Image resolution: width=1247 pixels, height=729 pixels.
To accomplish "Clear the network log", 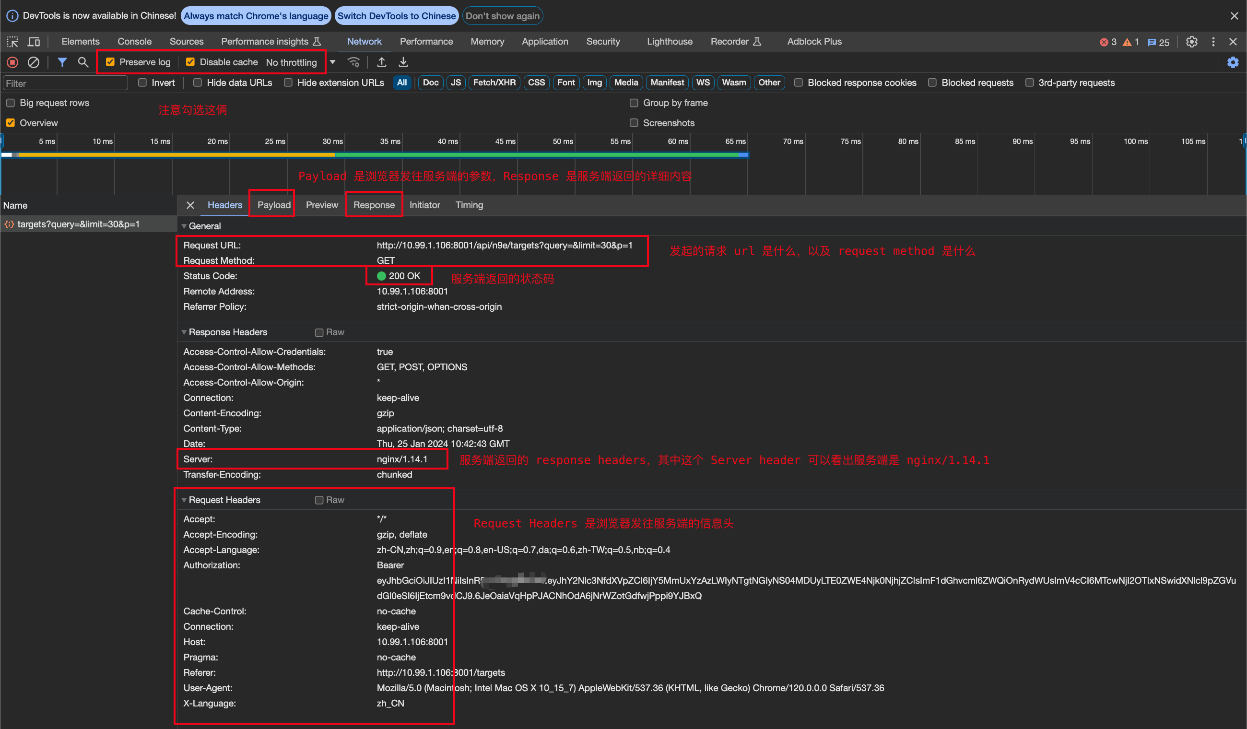I will pyautogui.click(x=33, y=62).
